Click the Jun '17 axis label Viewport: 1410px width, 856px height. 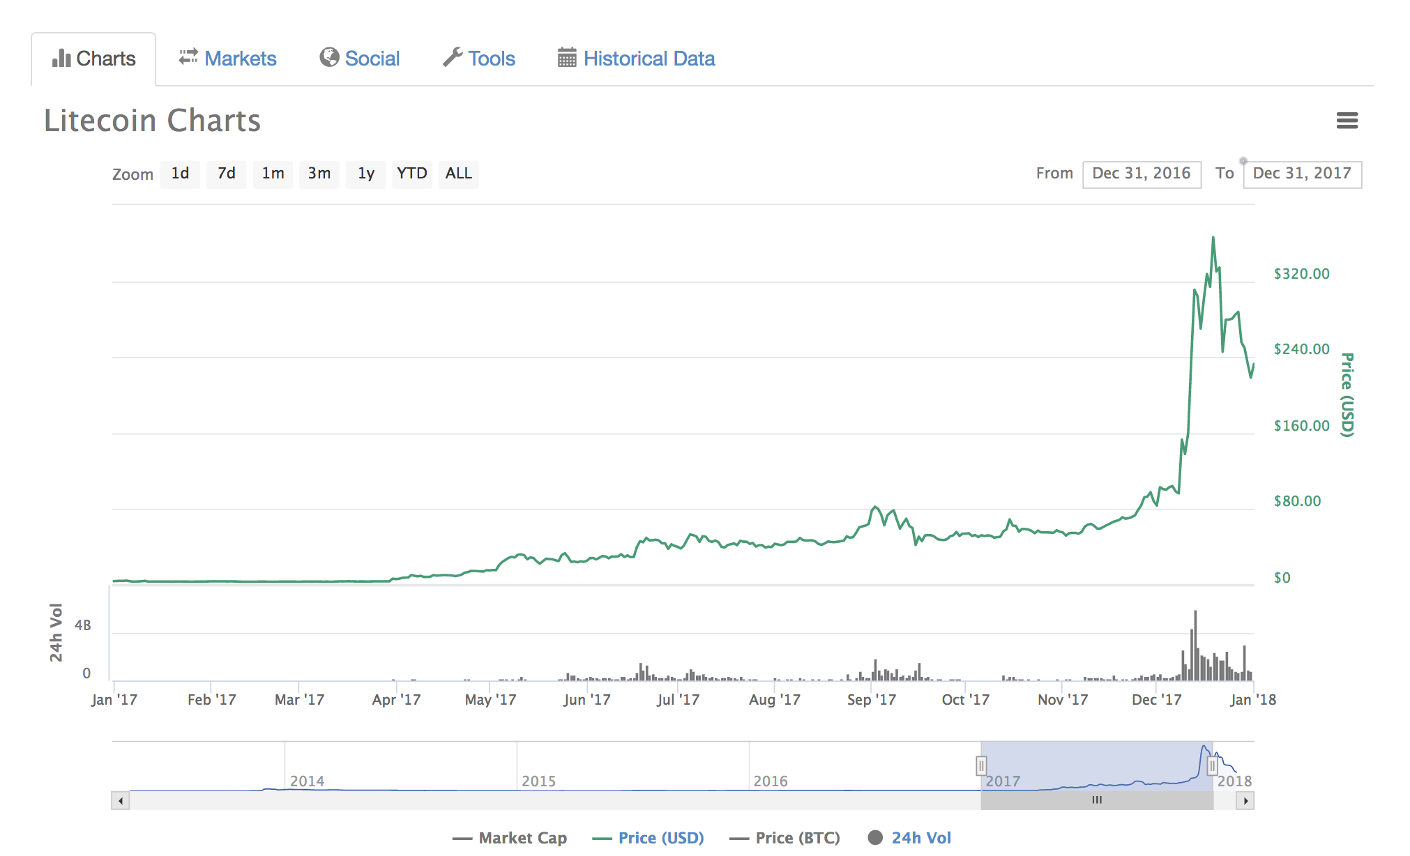587,700
